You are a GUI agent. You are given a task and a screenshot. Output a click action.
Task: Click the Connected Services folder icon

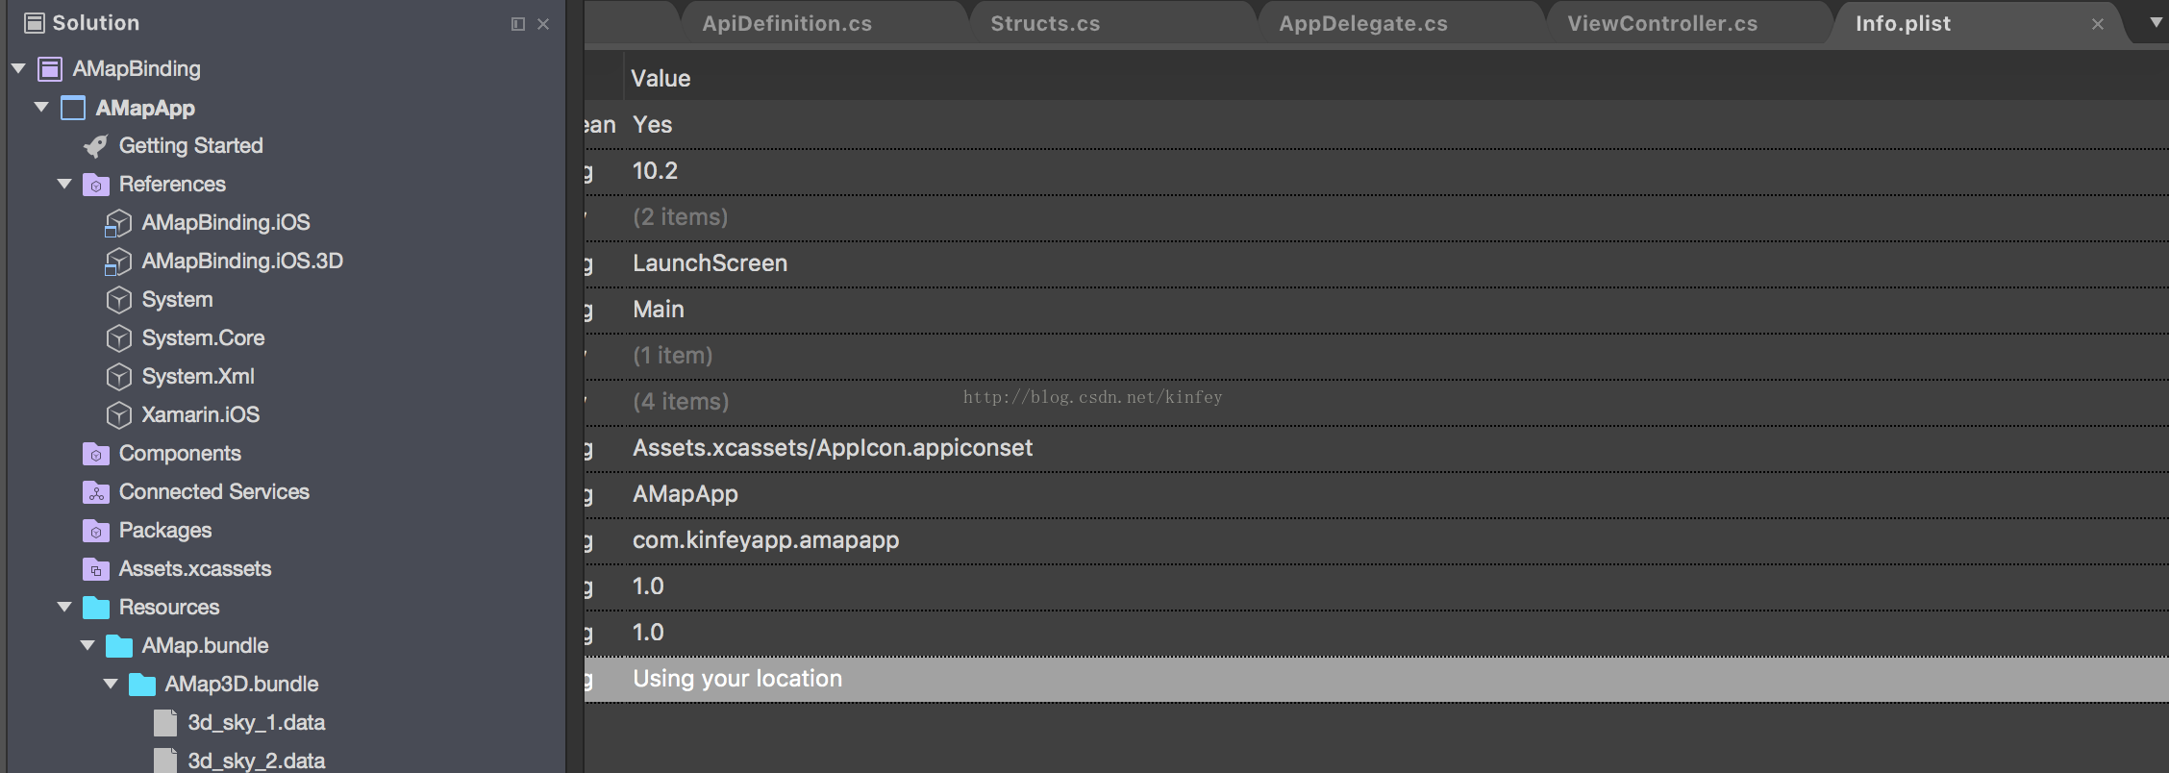pos(96,492)
